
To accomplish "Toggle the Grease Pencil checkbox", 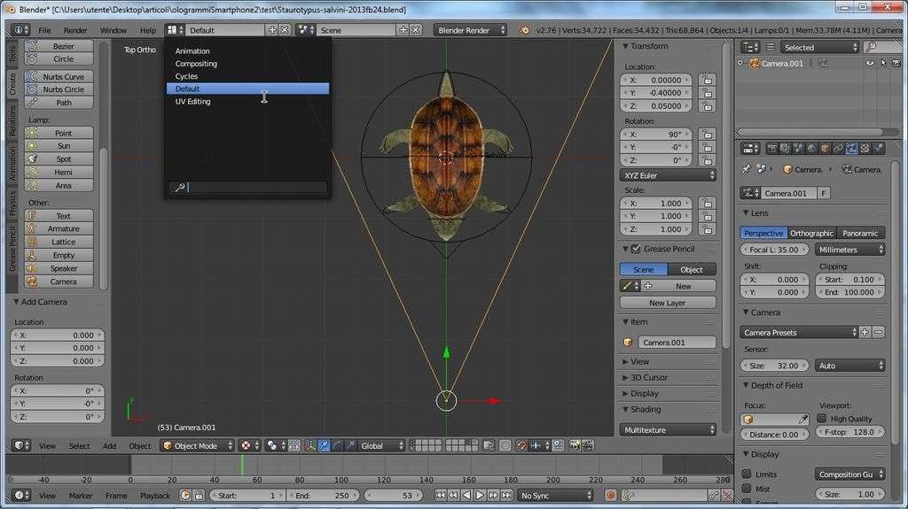I will pos(635,250).
